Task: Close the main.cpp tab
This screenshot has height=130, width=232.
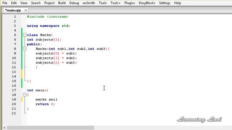Action: 26,10
